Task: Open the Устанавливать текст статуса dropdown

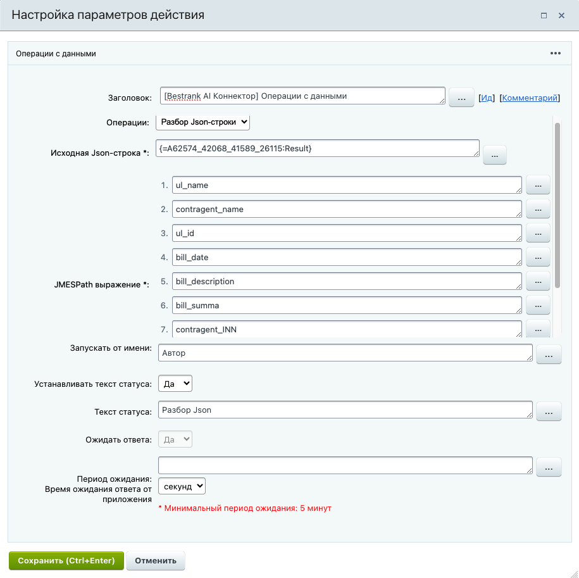Action: pos(175,383)
